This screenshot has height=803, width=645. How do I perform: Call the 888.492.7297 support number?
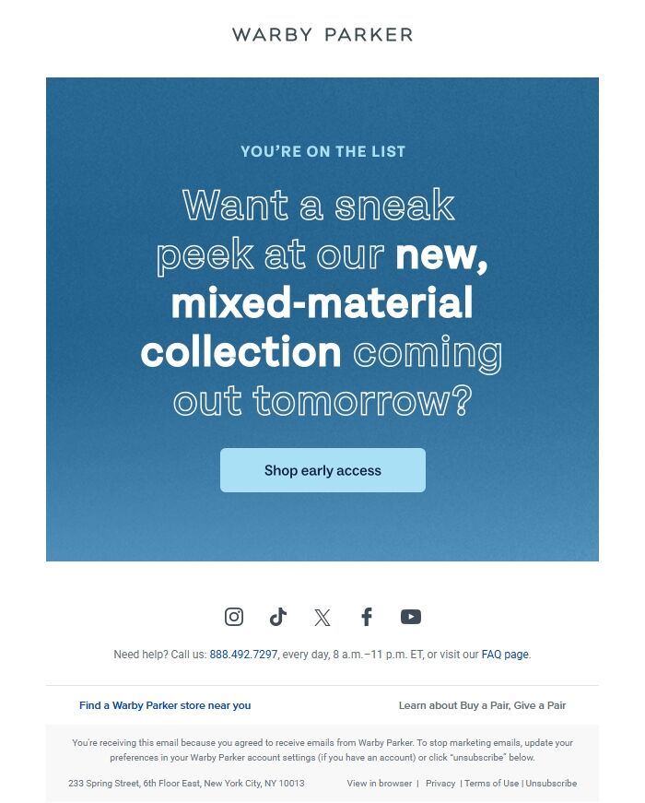coord(241,654)
